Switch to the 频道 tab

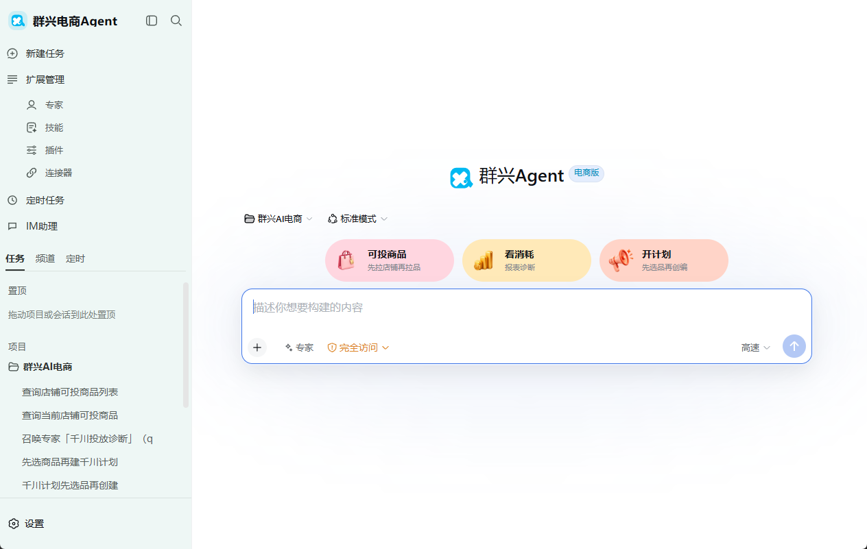coord(45,258)
